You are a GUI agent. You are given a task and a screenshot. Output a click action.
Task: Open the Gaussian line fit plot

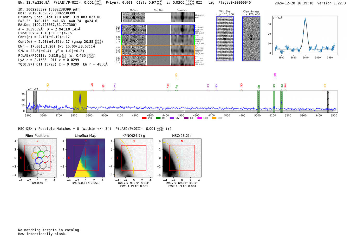(x=305, y=35)
